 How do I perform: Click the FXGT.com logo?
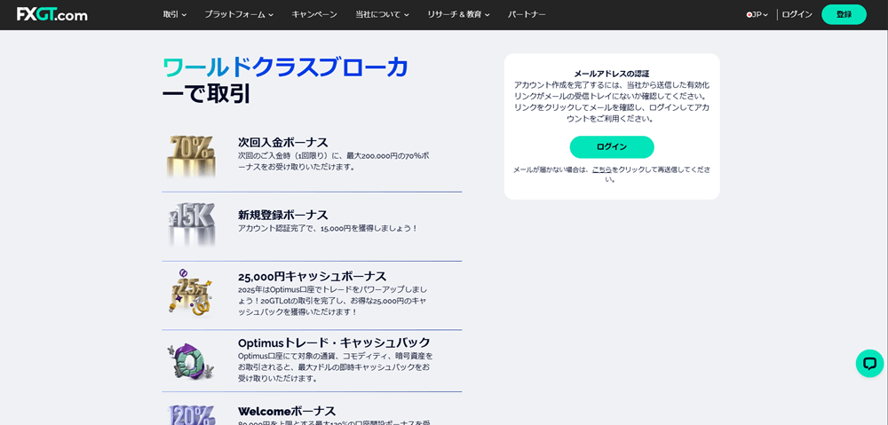[x=52, y=15]
